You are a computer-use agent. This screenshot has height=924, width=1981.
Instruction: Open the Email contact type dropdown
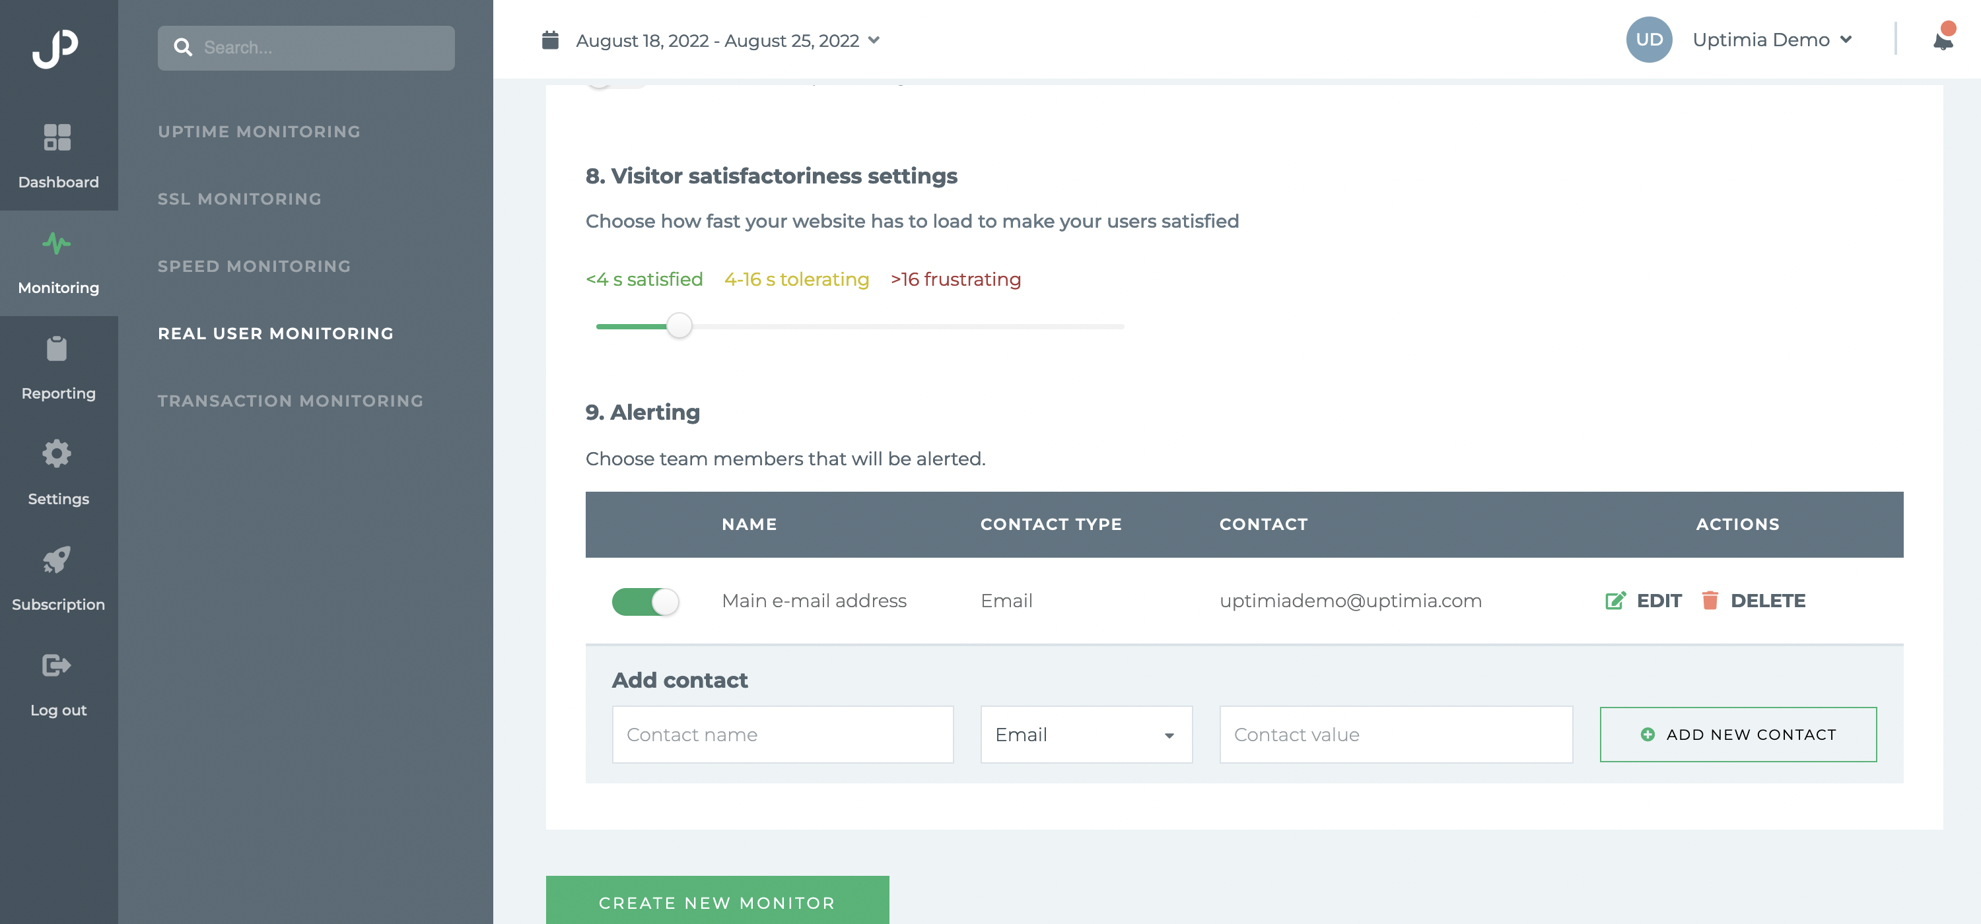coord(1086,734)
